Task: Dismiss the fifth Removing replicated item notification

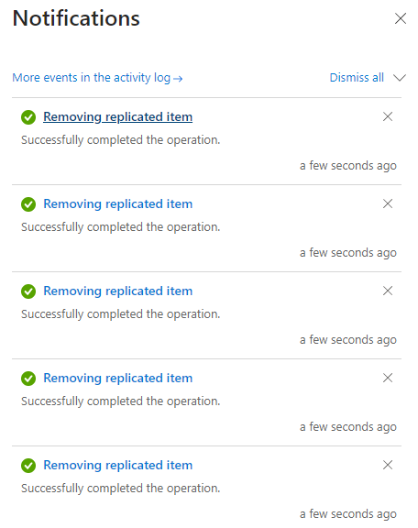Action: (x=388, y=465)
